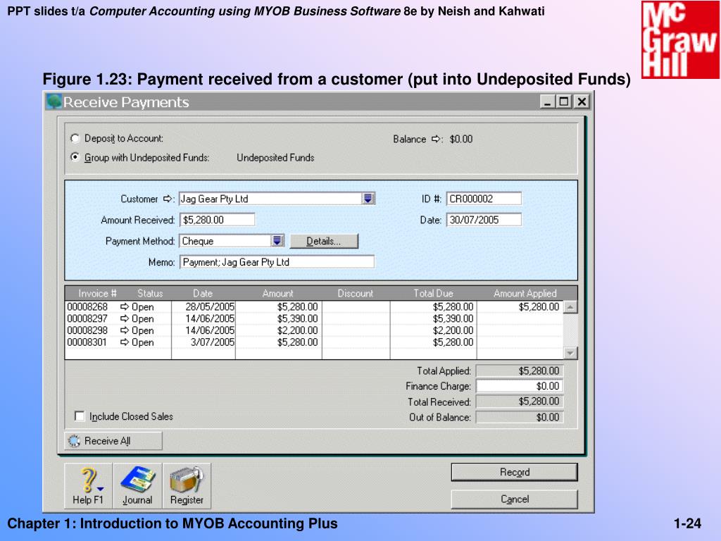Click the Receive All button
The height and width of the screenshot is (541, 721).
point(113,441)
